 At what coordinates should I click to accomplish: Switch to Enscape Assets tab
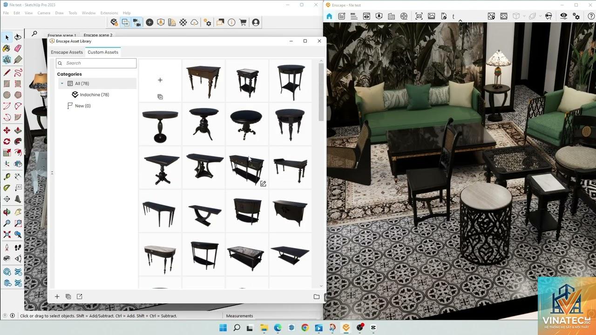pos(67,52)
